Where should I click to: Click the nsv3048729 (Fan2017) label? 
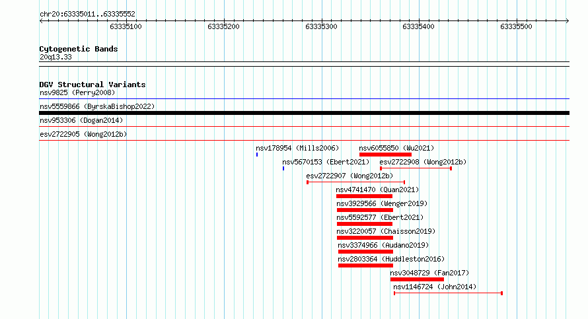point(429,273)
